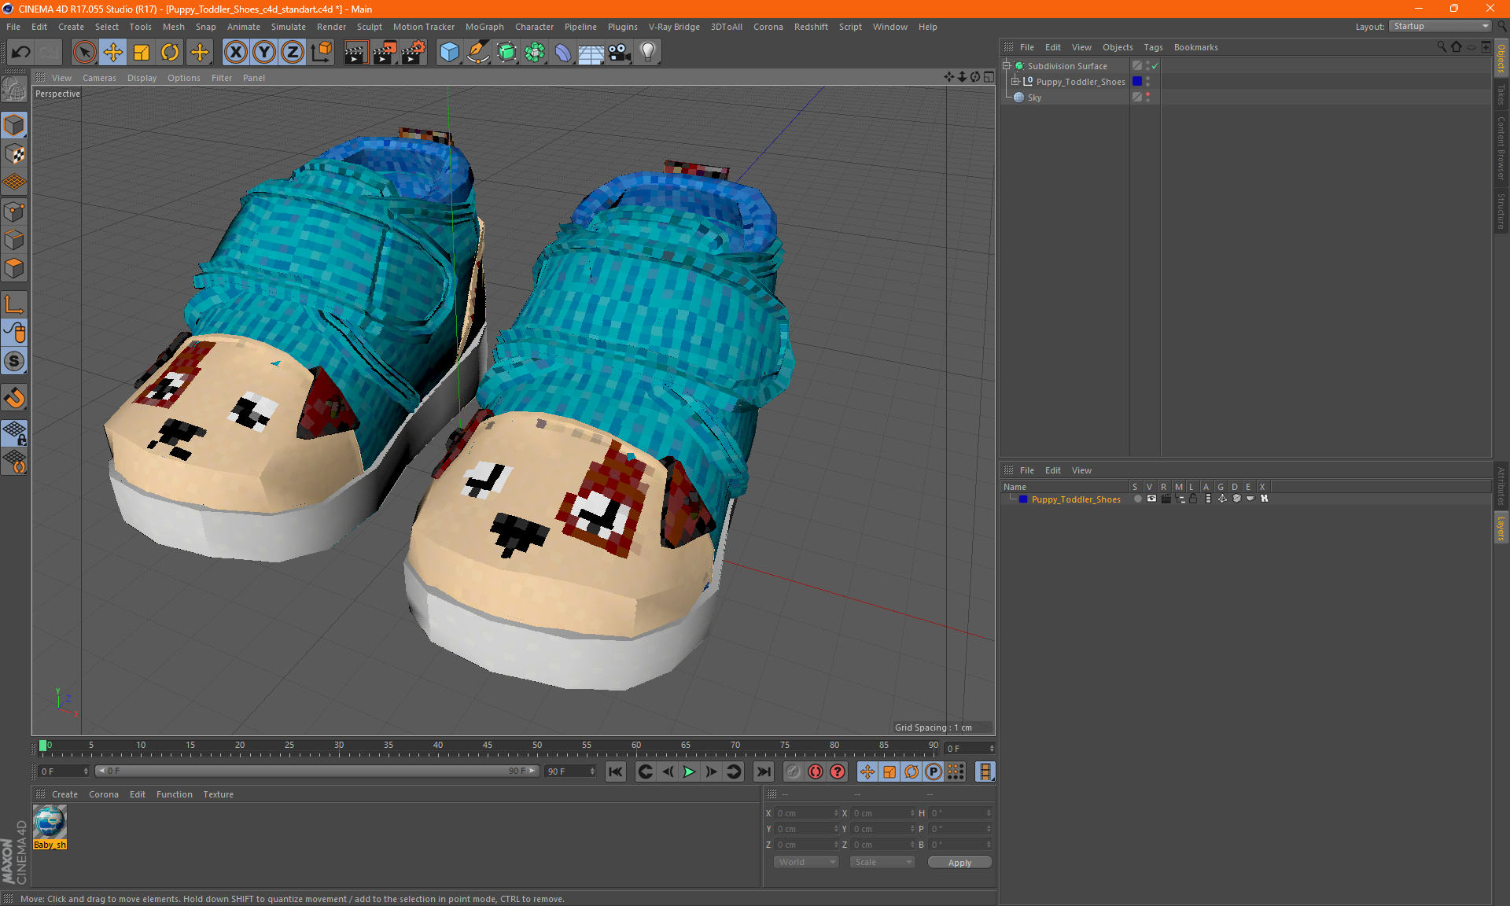This screenshot has width=1510, height=906.
Task: Toggle Sky visibility dots
Action: click(x=1147, y=97)
